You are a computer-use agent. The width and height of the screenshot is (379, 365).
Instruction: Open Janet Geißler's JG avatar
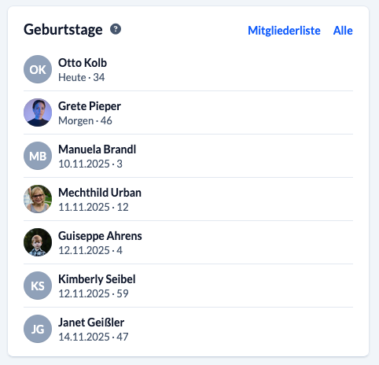pos(38,329)
